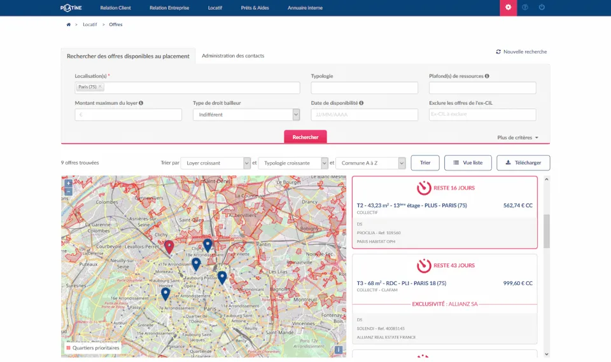The image size is (611, 362).
Task: Select the red map marker pin
Action: coord(169,246)
